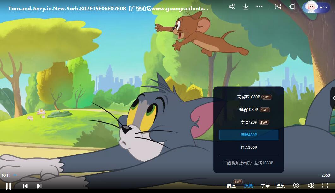Image resolution: width=335 pixels, height=193 pixels.
Task: Enter fullscreen mode
Action: [325, 185]
